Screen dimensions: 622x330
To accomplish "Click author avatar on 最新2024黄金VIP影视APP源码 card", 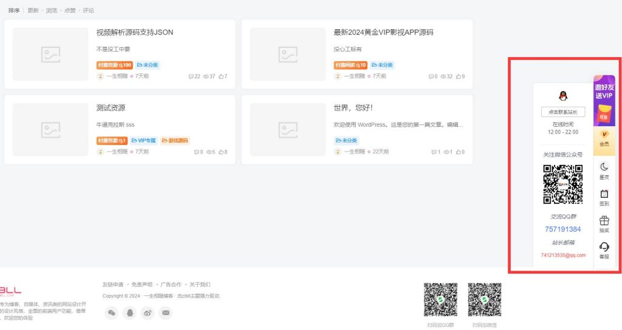I will 338,76.
